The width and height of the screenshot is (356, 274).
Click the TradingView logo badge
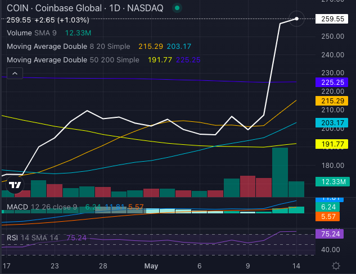15,185
